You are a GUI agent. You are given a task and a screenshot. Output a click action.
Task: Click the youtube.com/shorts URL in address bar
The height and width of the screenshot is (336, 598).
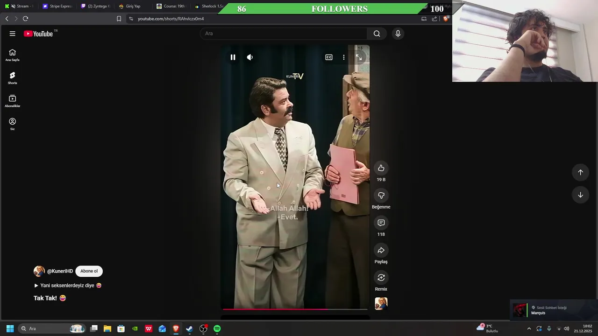(x=171, y=19)
